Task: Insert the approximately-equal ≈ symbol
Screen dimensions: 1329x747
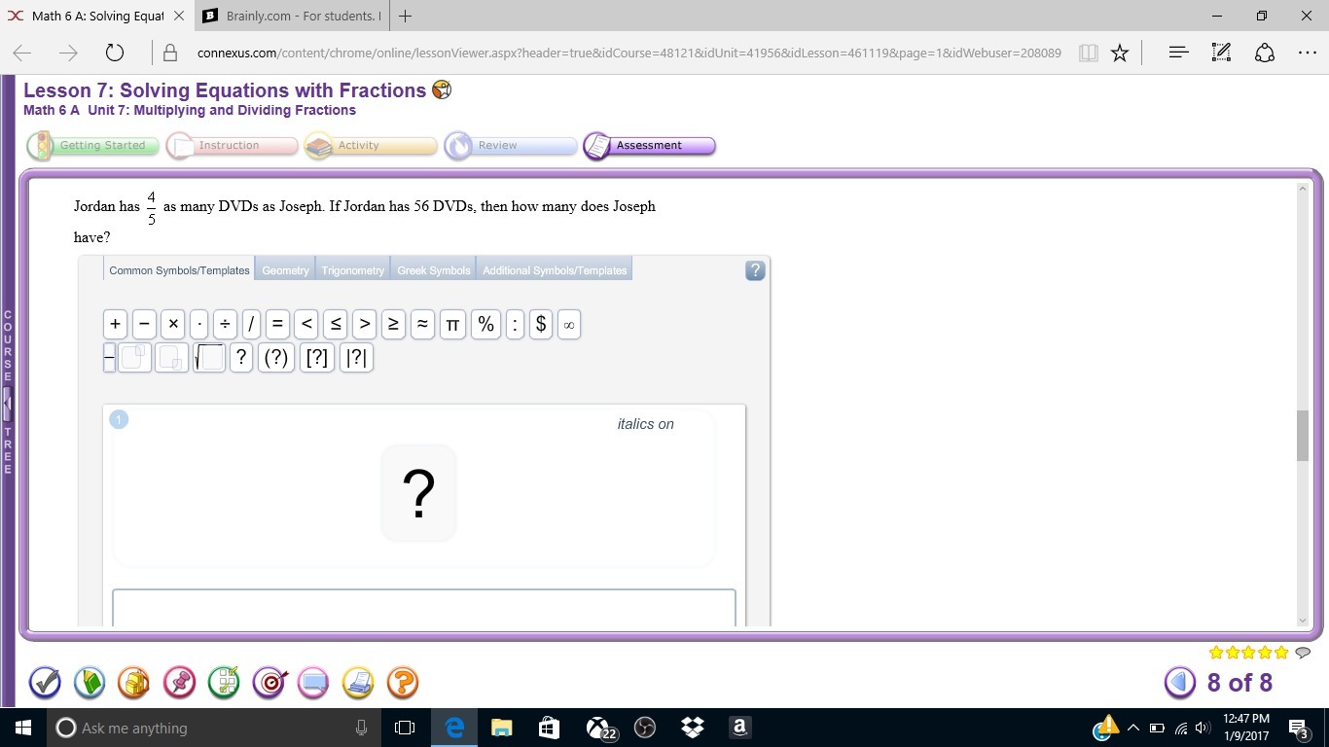Action: [422, 324]
